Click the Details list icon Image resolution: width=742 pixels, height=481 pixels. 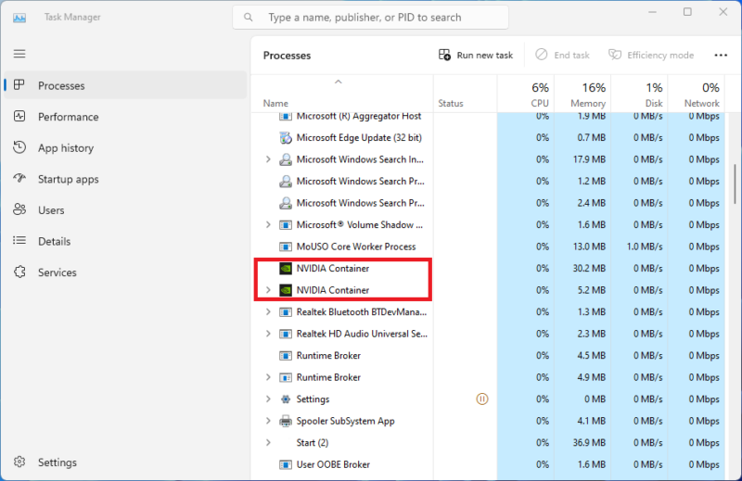19,241
